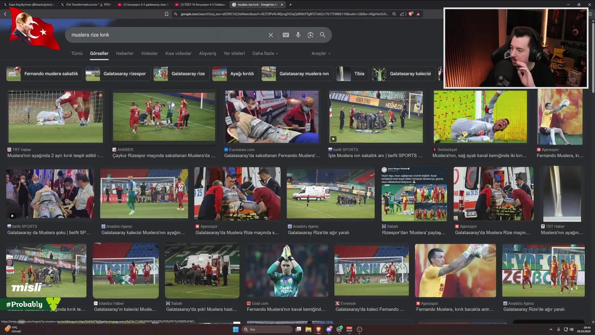Open the Windows Start menu
595x335 pixels.
pyautogui.click(x=235, y=329)
